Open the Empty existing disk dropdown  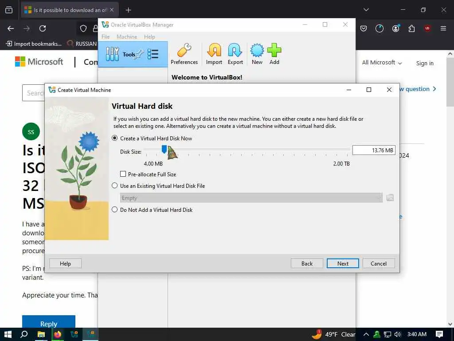coord(251,198)
